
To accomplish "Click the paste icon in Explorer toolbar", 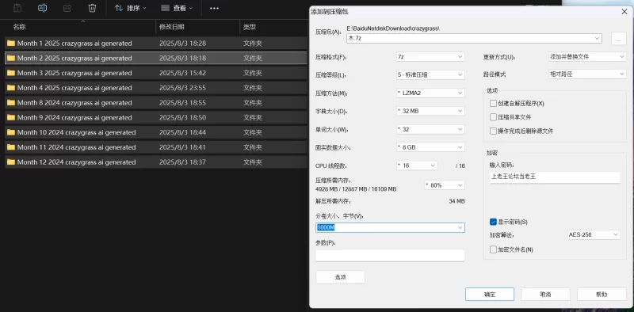I will click(17, 8).
